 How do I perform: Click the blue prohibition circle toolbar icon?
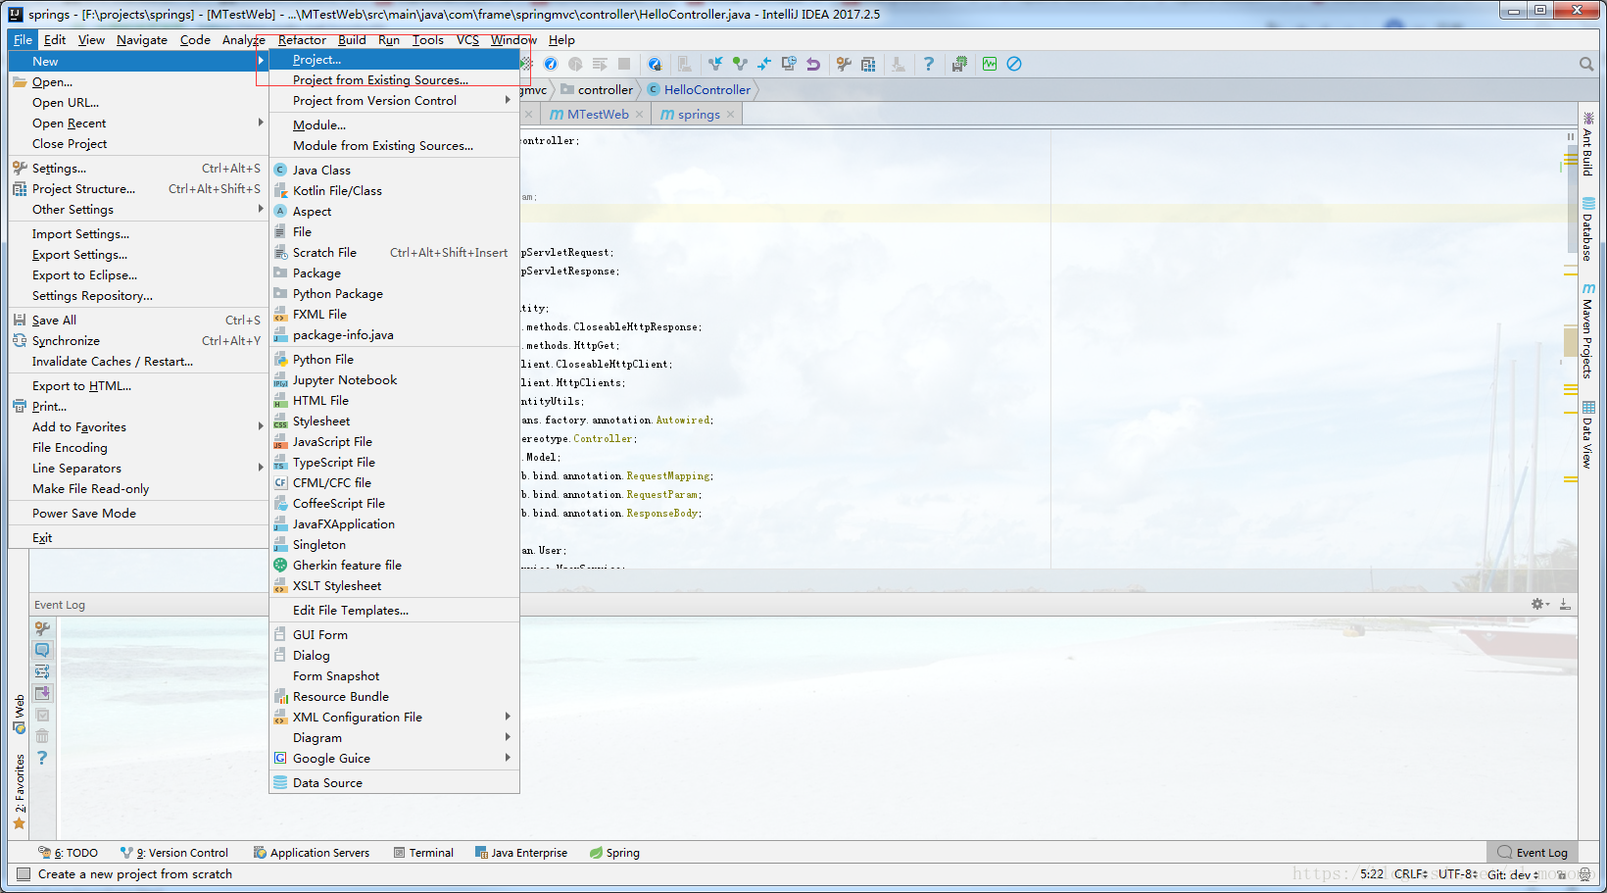tap(1014, 64)
